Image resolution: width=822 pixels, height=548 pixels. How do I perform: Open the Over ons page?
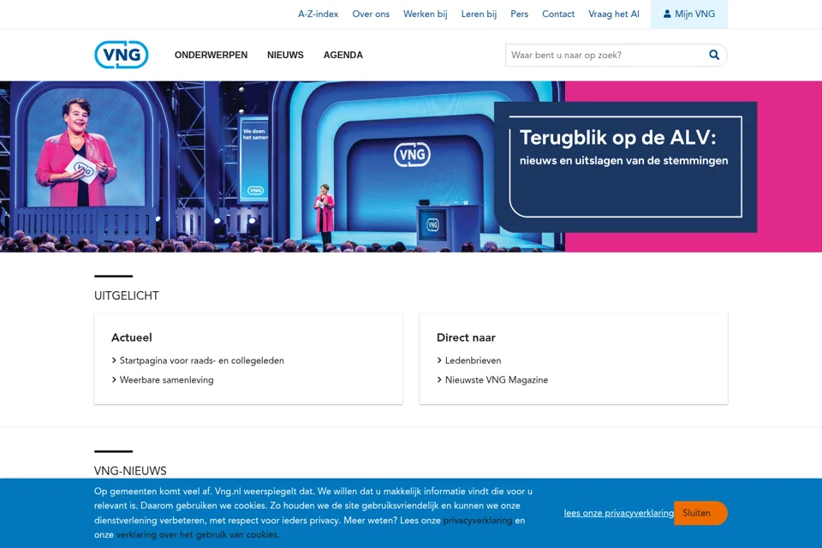[x=371, y=15]
